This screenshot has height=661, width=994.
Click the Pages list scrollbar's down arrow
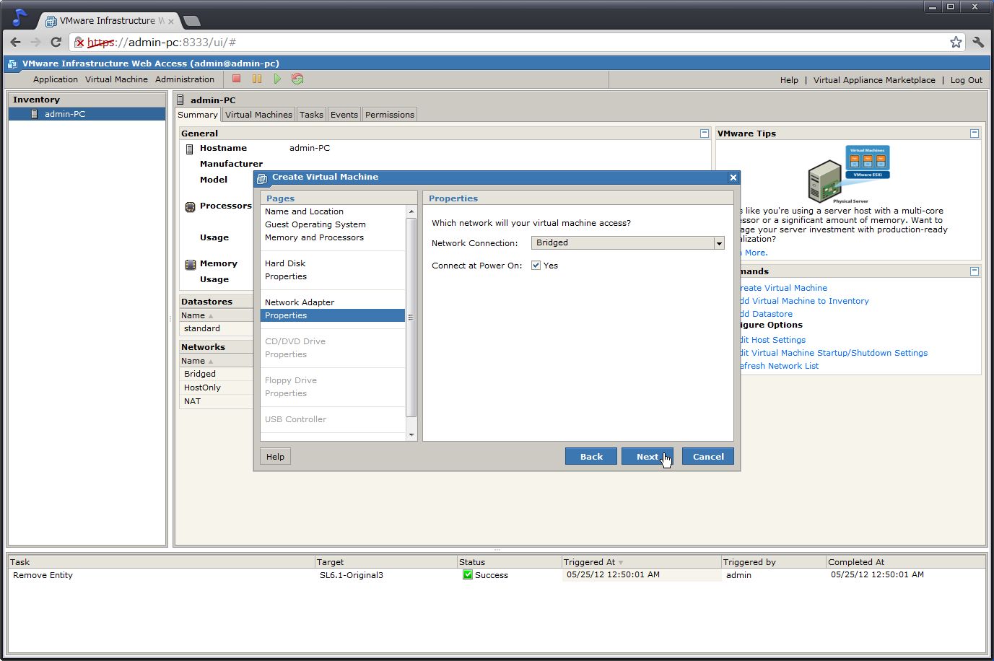click(411, 435)
